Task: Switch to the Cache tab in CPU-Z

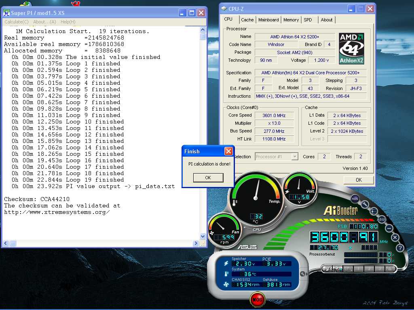Action: click(247, 20)
